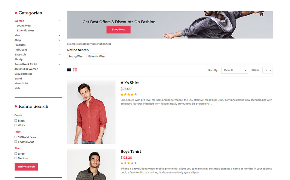Check the Black color filter

coord(16,121)
